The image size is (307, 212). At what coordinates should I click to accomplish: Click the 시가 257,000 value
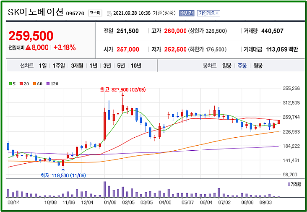(x=127, y=50)
